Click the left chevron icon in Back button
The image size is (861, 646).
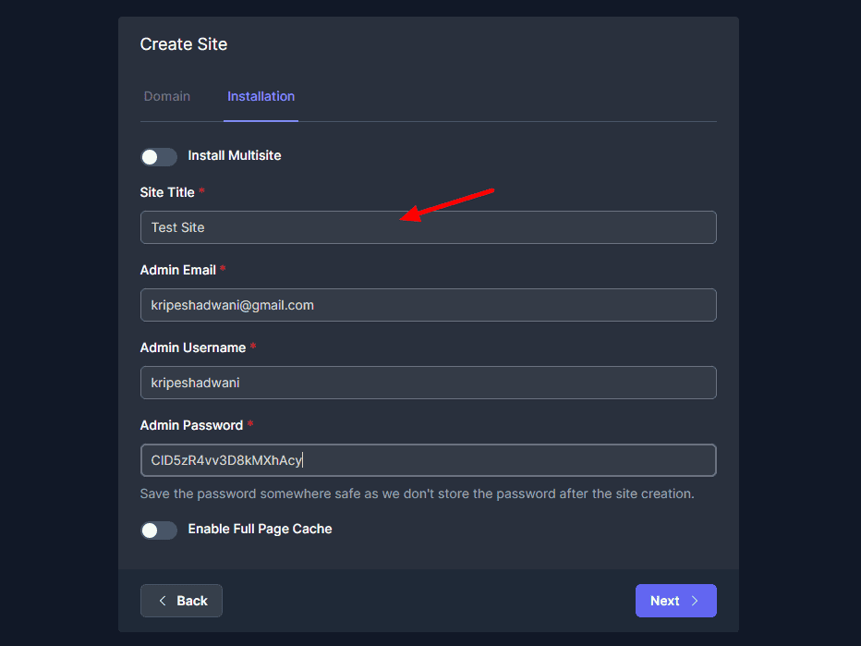(164, 601)
